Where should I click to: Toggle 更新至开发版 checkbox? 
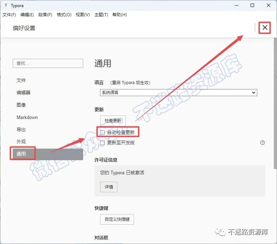click(103, 143)
